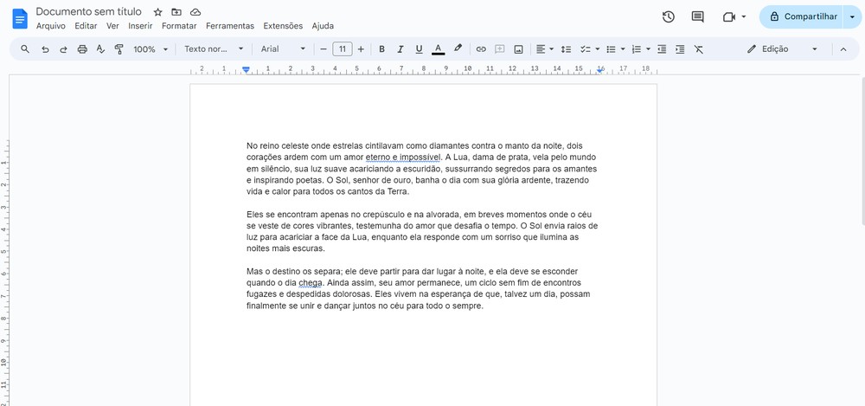Toggle italic formatting
Screen dimensions: 865x406
pyautogui.click(x=400, y=49)
